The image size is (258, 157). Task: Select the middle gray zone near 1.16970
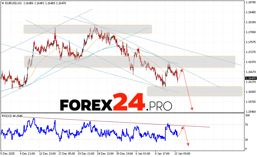click(x=129, y=61)
